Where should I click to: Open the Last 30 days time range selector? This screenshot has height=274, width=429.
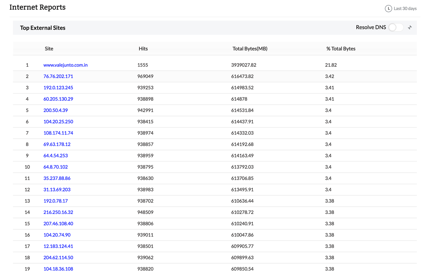pyautogui.click(x=405, y=9)
